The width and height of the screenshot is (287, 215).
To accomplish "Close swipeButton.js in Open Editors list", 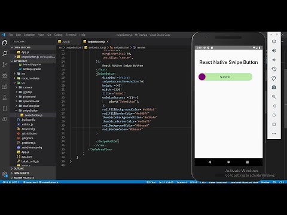I will tap(15, 57).
